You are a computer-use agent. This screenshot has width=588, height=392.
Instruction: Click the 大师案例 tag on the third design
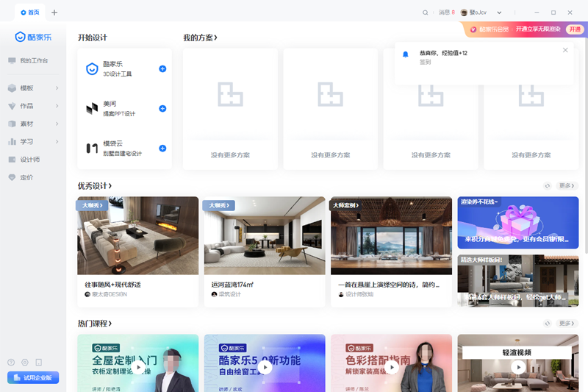point(345,205)
